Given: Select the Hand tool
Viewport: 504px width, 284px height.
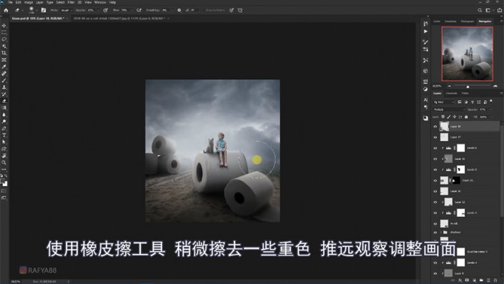Looking at the screenshot, I should pyautogui.click(x=4, y=156).
